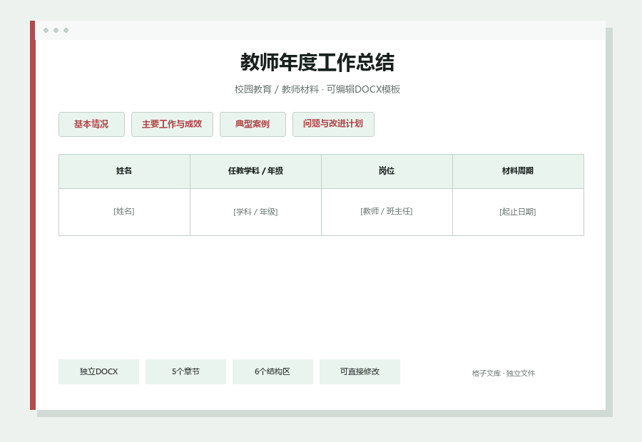Screen dimensions: 642x442
Task: Click the 任教学科 / 年级 header cell
Action: (255, 171)
